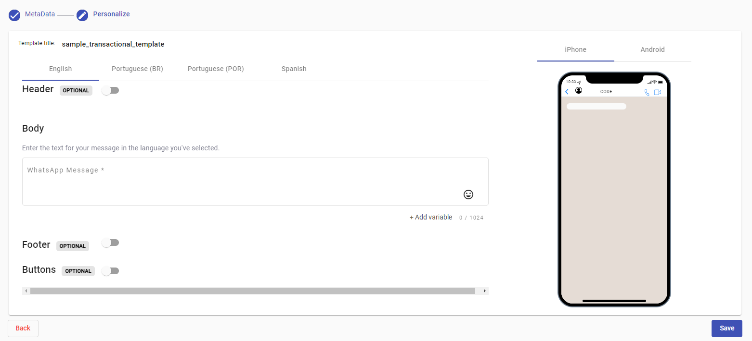Screen dimensions: 752x341
Task: Click the contact avatar in phone preview
Action: click(579, 90)
